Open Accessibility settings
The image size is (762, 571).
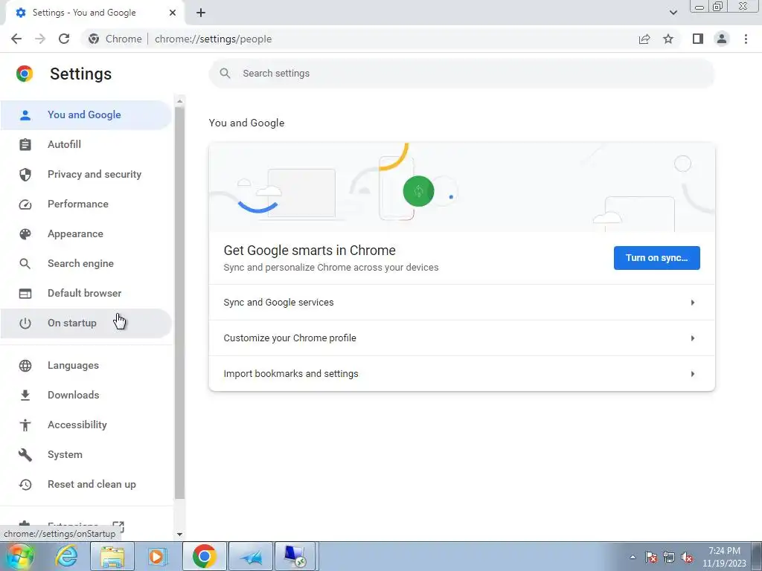tap(86, 425)
